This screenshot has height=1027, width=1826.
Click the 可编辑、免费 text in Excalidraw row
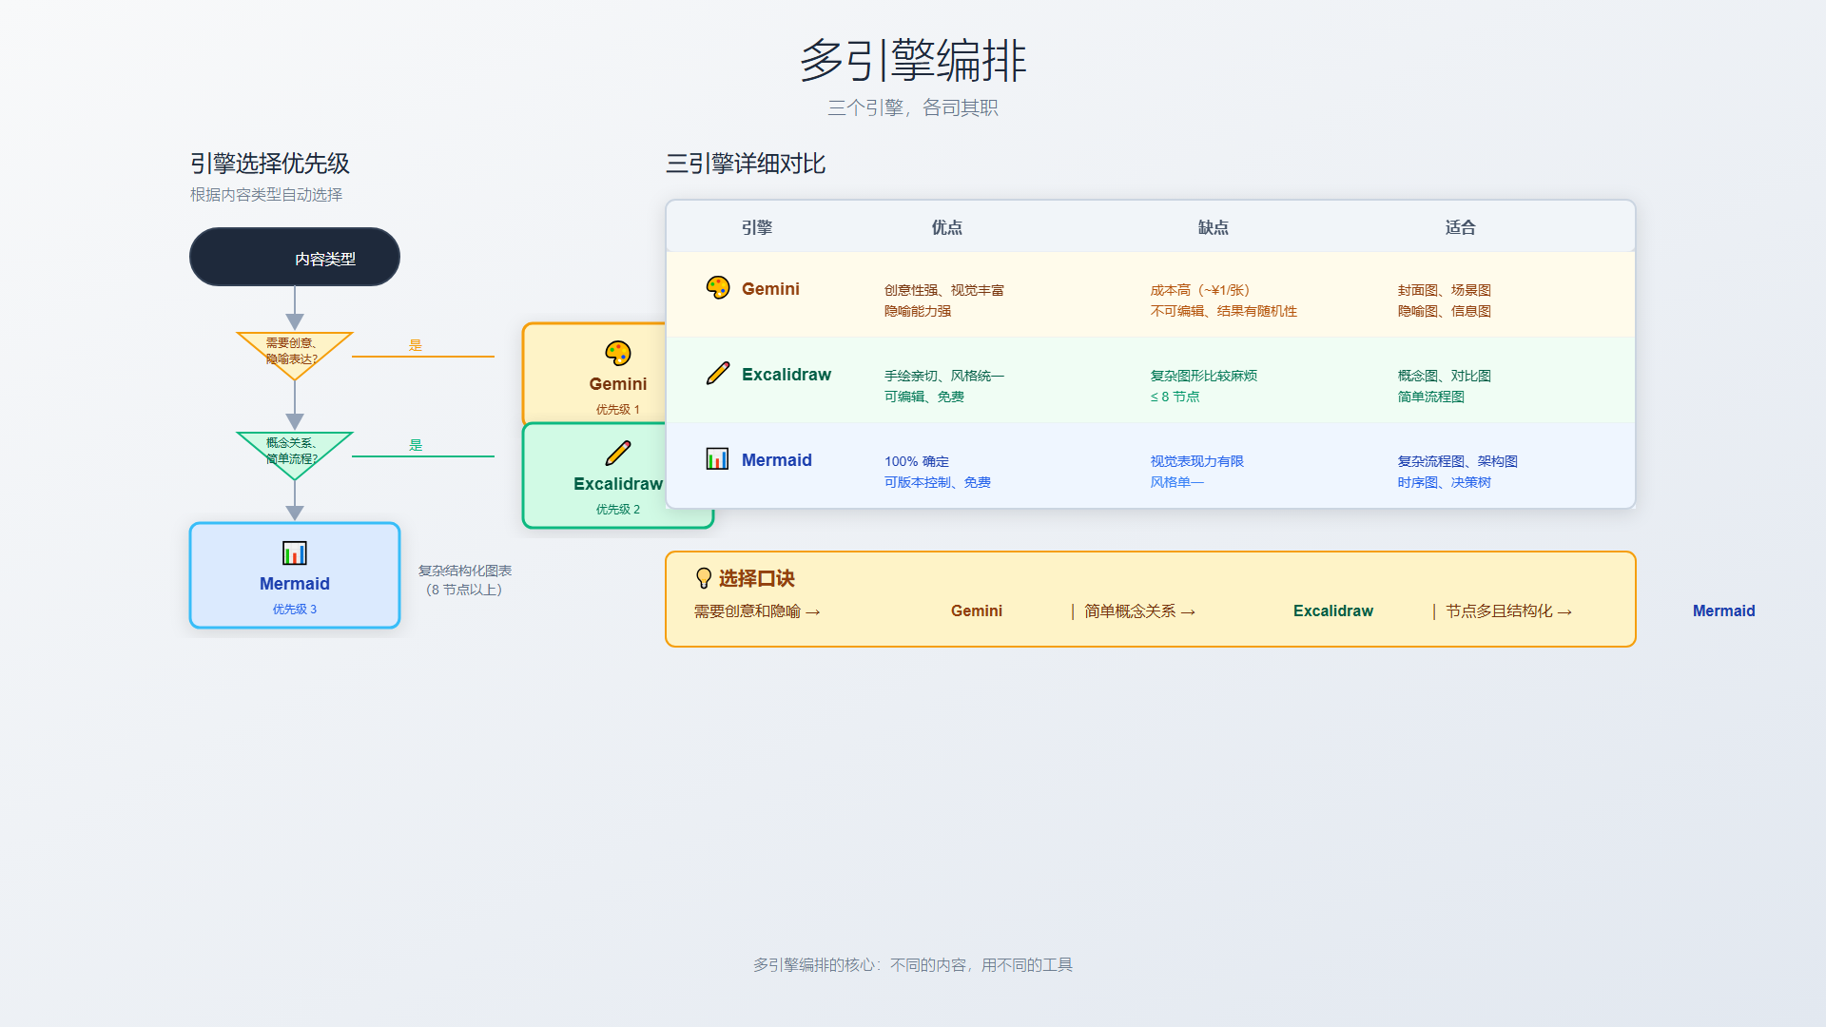coord(924,397)
